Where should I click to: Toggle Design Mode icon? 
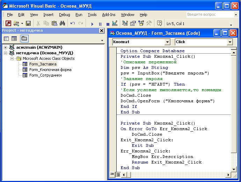click(115, 23)
